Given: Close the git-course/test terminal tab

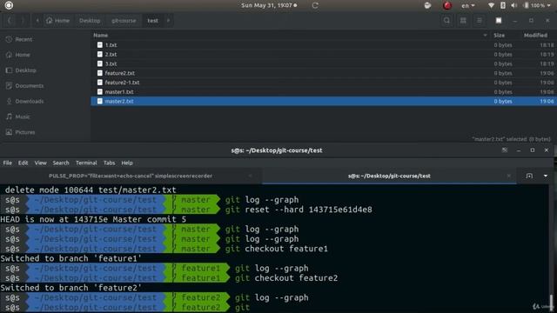Looking at the screenshot, I should 508,176.
